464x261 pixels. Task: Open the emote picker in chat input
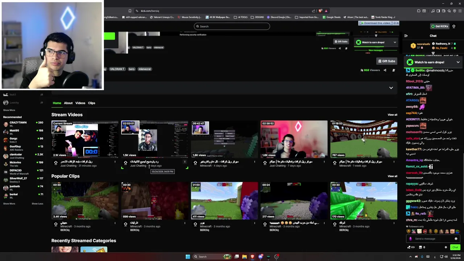(x=456, y=239)
